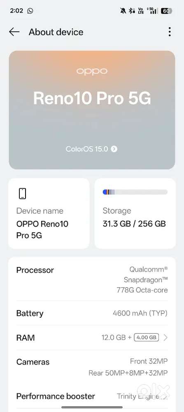Open the Device name card

49,213
